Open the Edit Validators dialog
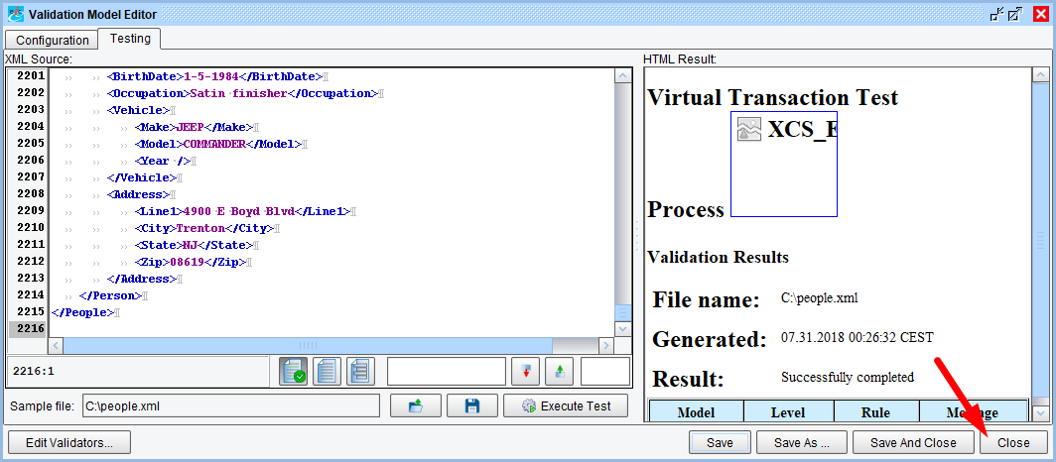The width and height of the screenshot is (1056, 462). [69, 442]
